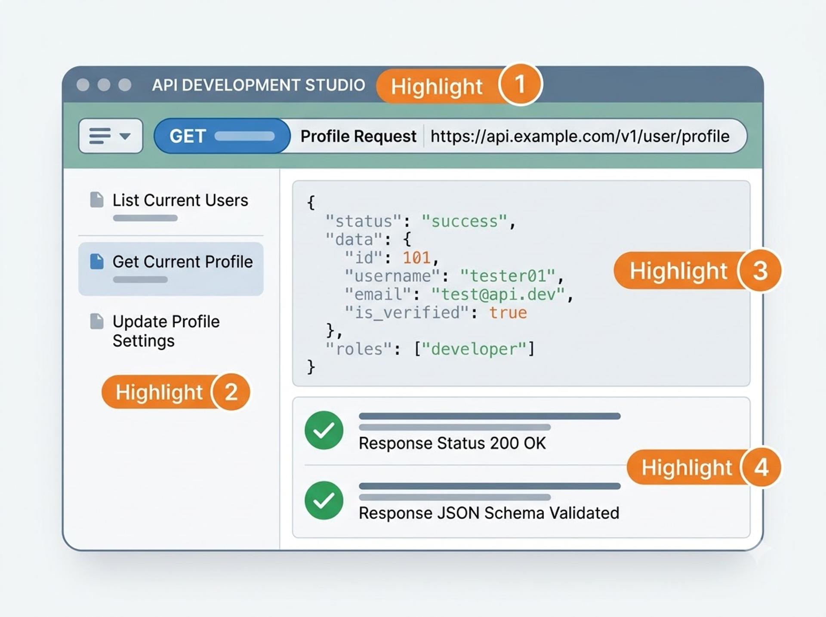The width and height of the screenshot is (826, 617).
Task: Open the hamburger menu dropdown
Action: click(x=111, y=136)
